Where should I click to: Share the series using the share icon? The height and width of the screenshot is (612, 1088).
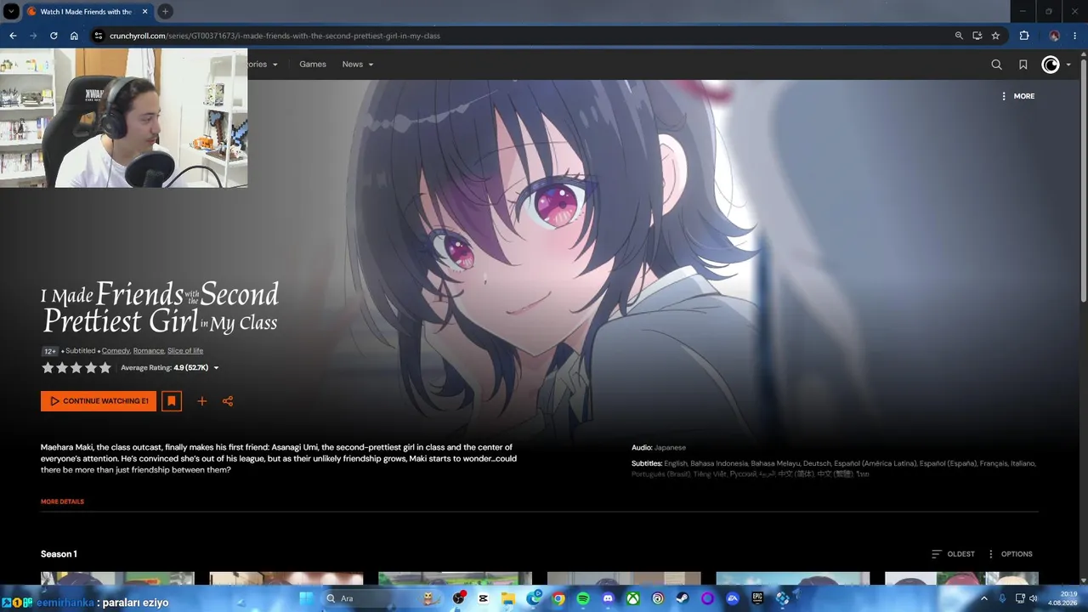(x=228, y=401)
